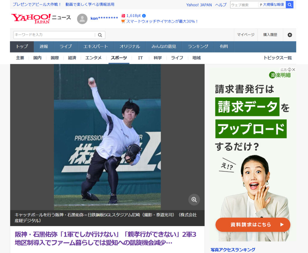Click the PayPay points info icon
The height and width of the screenshot is (253, 308).
[144, 16]
